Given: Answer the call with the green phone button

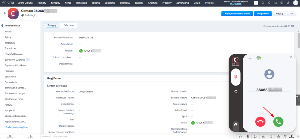Looking at the screenshot, I should coord(278,122).
